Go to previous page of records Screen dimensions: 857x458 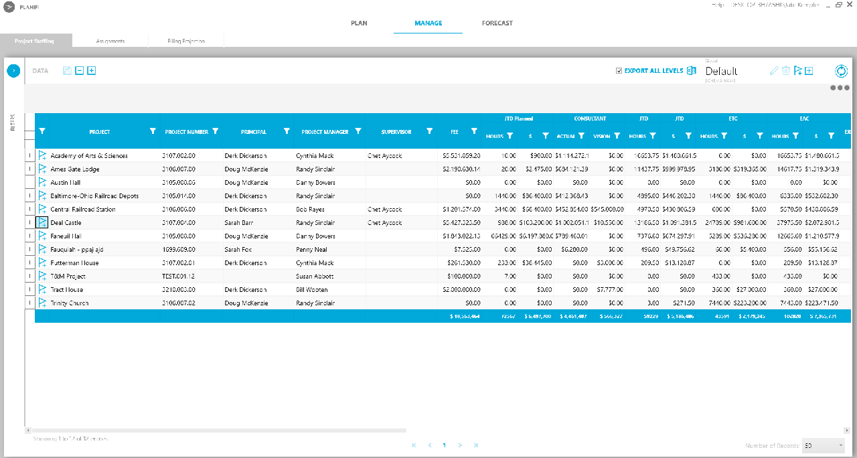tap(429, 445)
